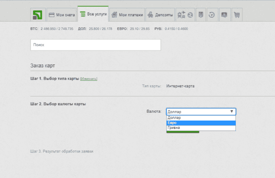
Task: Click the green button below the dropdown
Action: tap(183, 132)
